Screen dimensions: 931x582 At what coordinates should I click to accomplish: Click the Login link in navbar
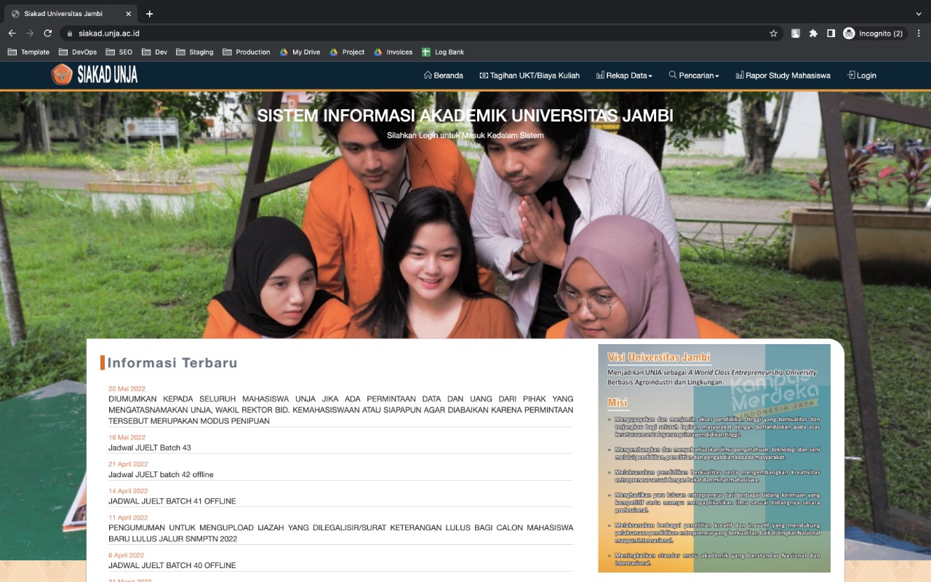pyautogui.click(x=862, y=76)
